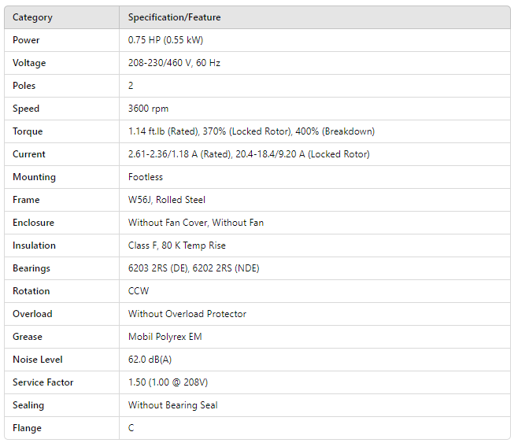The image size is (518, 443).
Task: Click the Footless mounting value
Action: point(146,177)
